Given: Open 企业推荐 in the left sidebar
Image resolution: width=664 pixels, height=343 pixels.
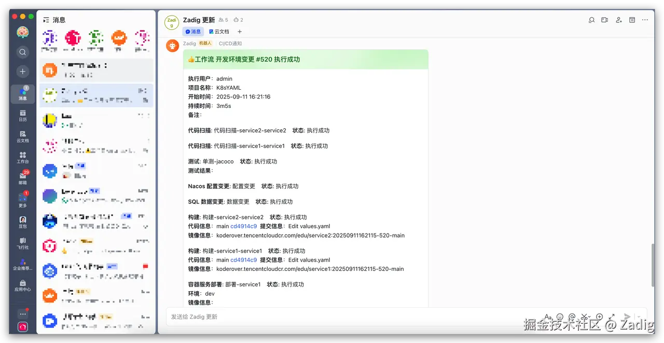Looking at the screenshot, I should pos(22,265).
